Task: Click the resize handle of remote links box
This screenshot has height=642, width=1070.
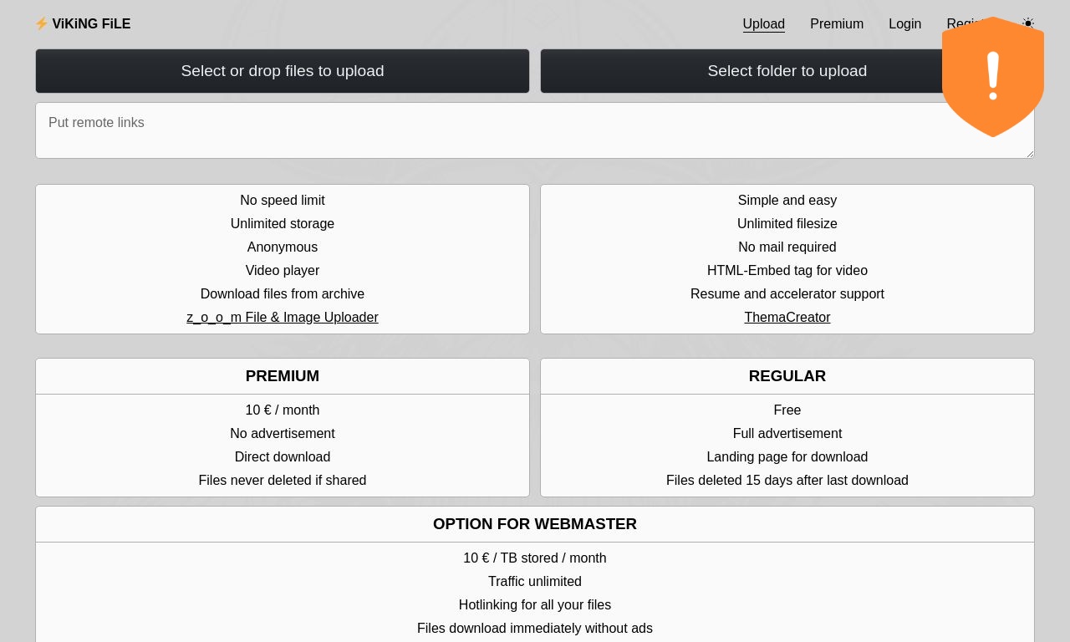Action: click(1030, 154)
